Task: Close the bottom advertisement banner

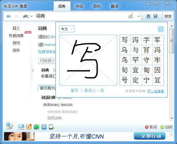Action: [171, 135]
